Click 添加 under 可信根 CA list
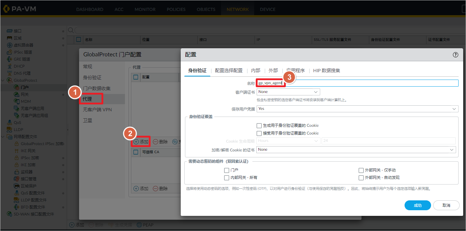 [x=141, y=189]
